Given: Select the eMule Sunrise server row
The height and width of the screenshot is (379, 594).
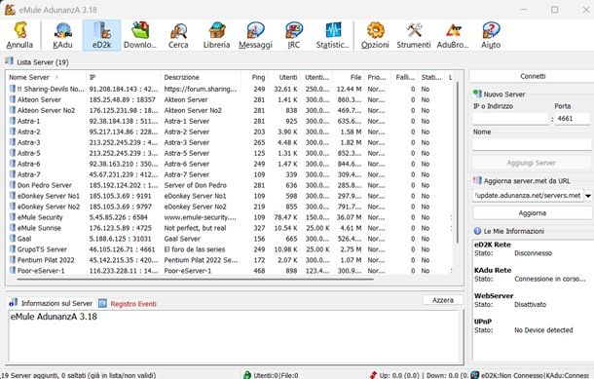Looking at the screenshot, I should [x=230, y=228].
